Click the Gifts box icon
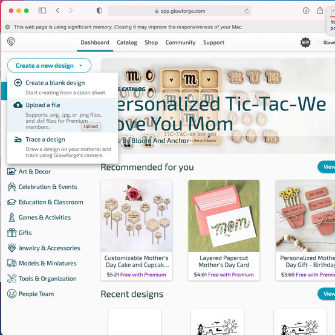The height and width of the screenshot is (335, 335). click(x=11, y=232)
